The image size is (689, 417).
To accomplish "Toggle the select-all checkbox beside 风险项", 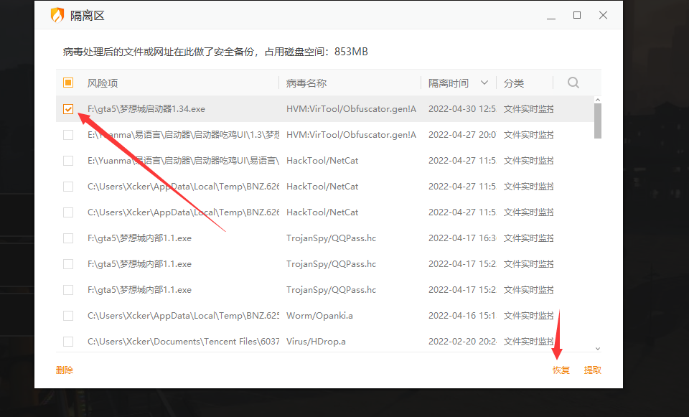I will (68, 83).
